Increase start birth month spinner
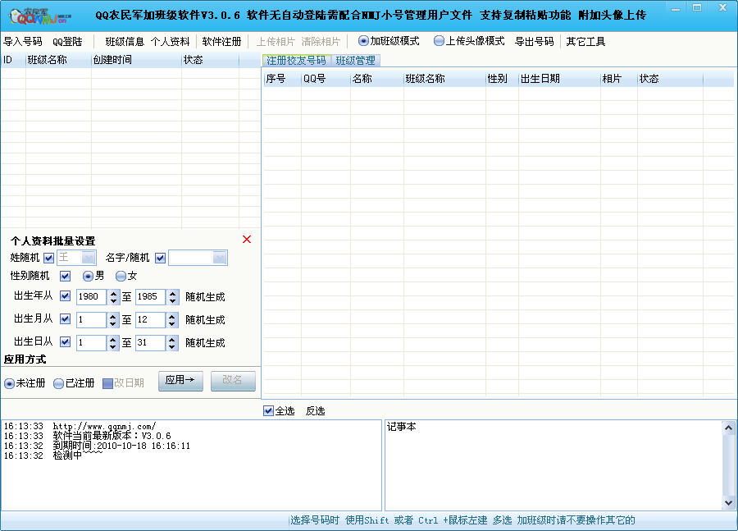This screenshot has width=738, height=531. click(x=113, y=316)
